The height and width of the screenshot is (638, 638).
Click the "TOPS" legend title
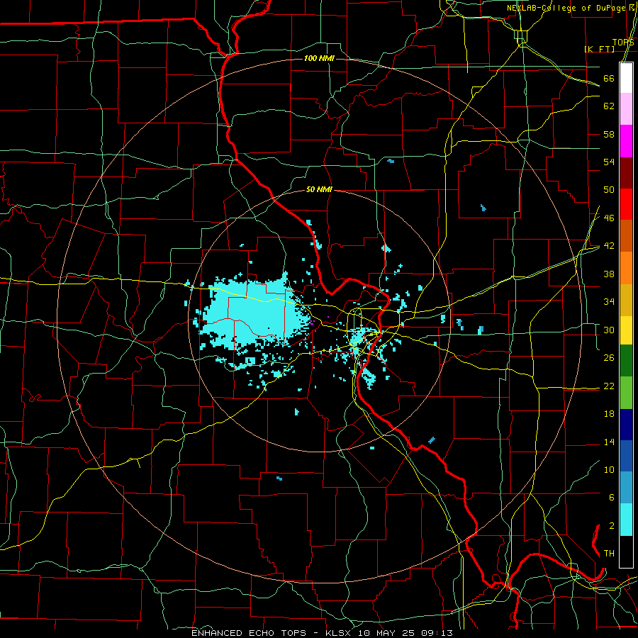[623, 42]
